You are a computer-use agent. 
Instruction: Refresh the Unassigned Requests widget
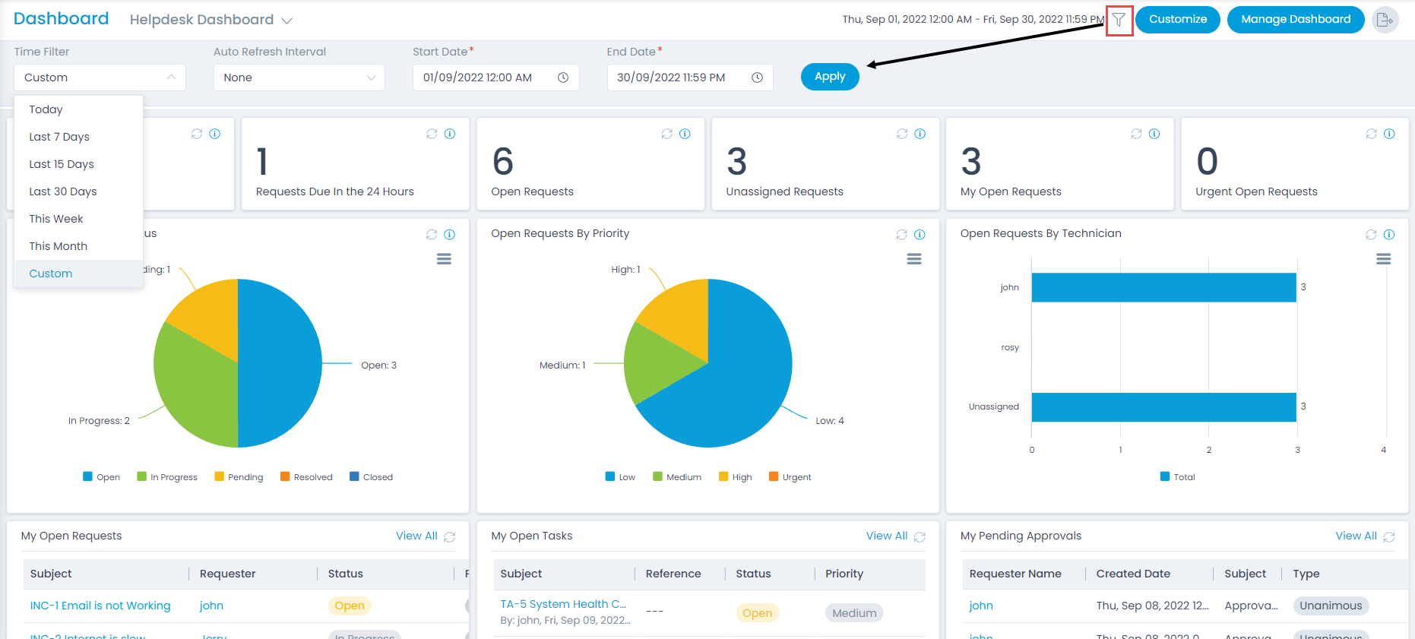coord(902,134)
